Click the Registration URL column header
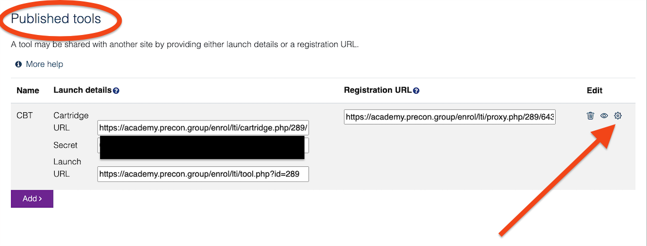The height and width of the screenshot is (246, 647). tap(378, 90)
